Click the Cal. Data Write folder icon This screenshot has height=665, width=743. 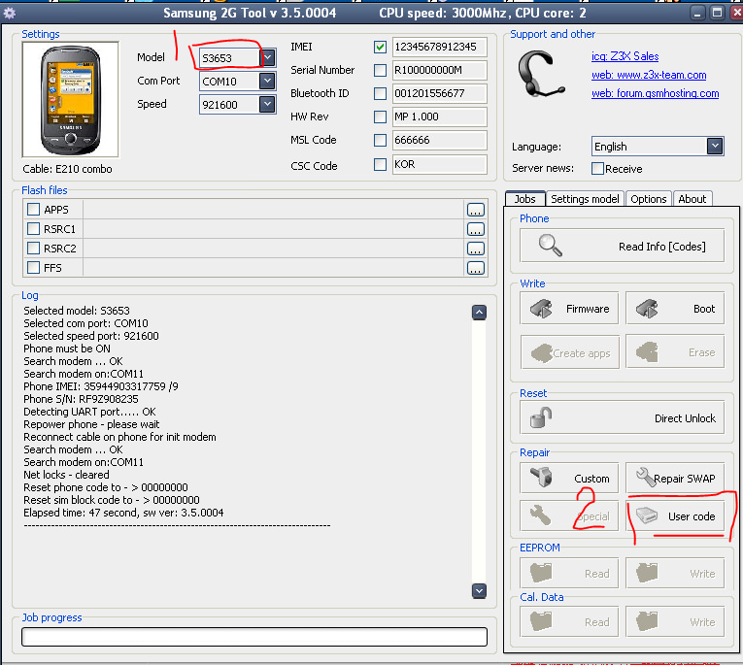(647, 621)
